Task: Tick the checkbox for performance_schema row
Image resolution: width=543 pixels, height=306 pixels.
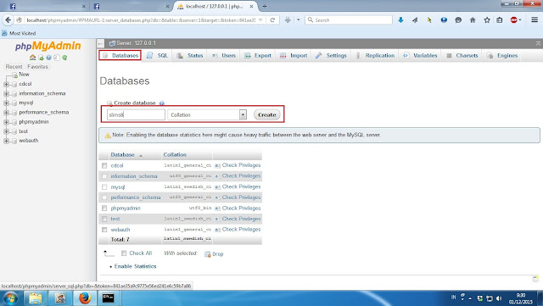Action: click(104, 198)
